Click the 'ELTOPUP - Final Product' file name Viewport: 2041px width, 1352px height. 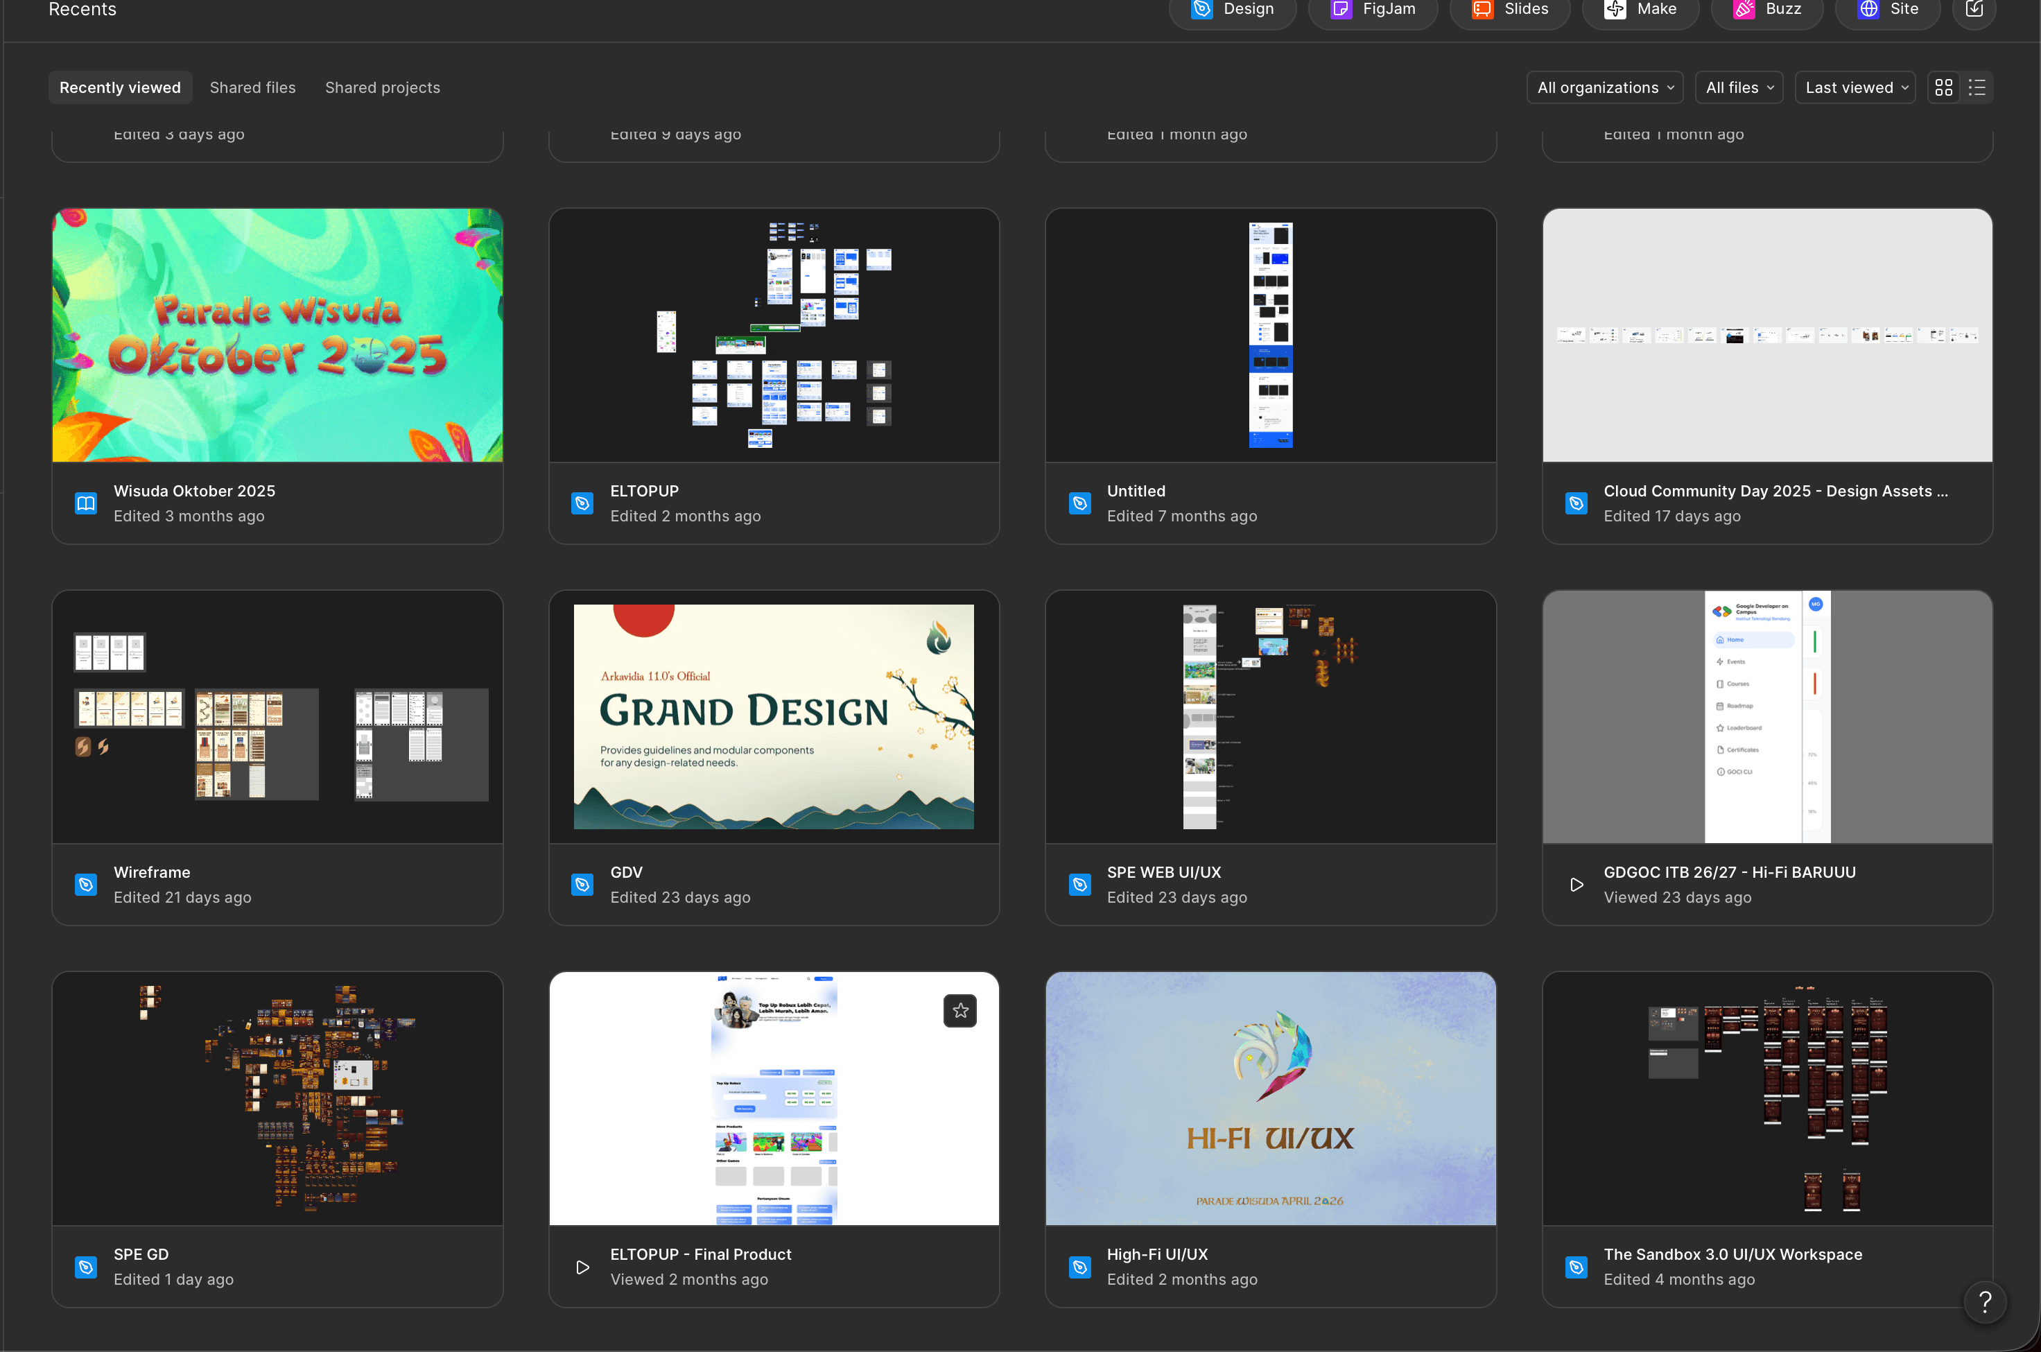point(701,1254)
